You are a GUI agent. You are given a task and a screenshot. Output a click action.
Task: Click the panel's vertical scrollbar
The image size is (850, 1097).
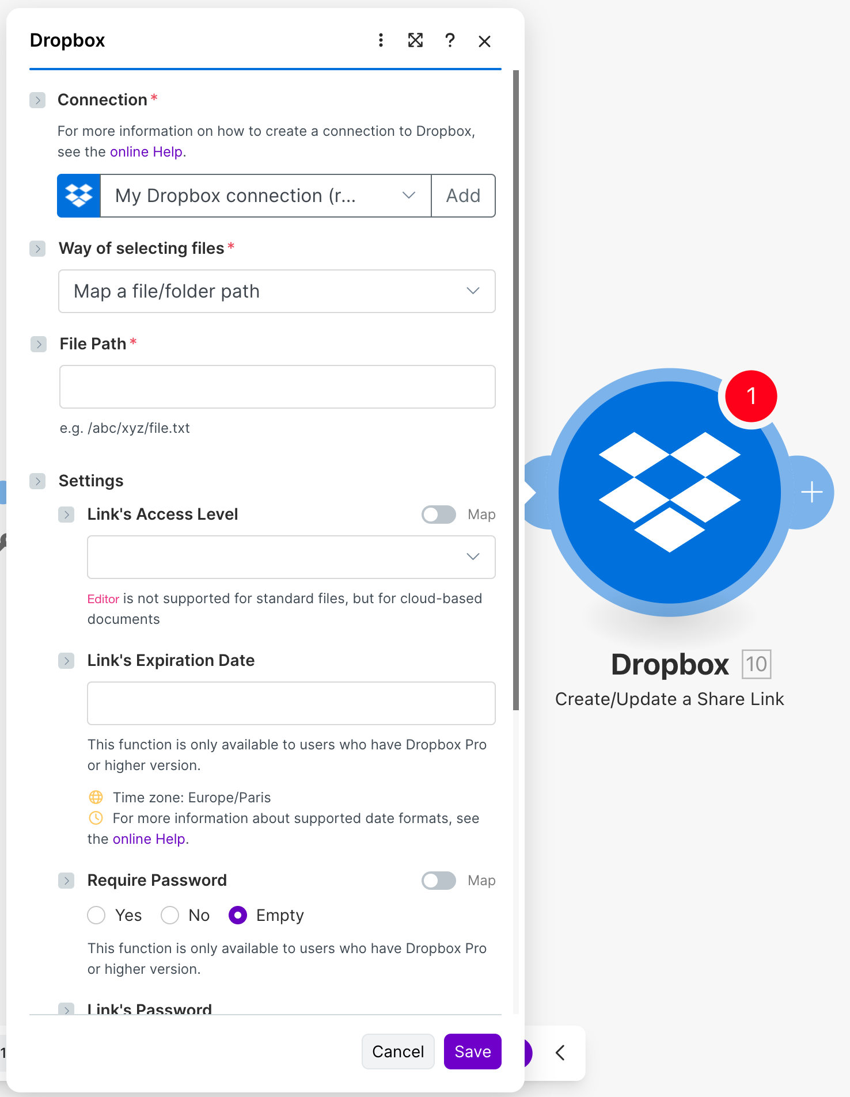pos(516,390)
